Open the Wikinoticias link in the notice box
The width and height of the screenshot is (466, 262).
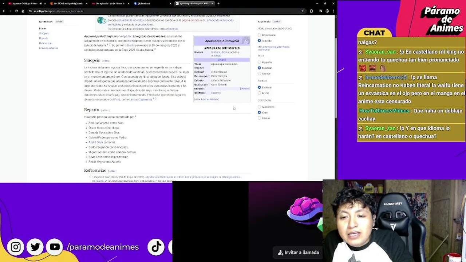coord(172,29)
